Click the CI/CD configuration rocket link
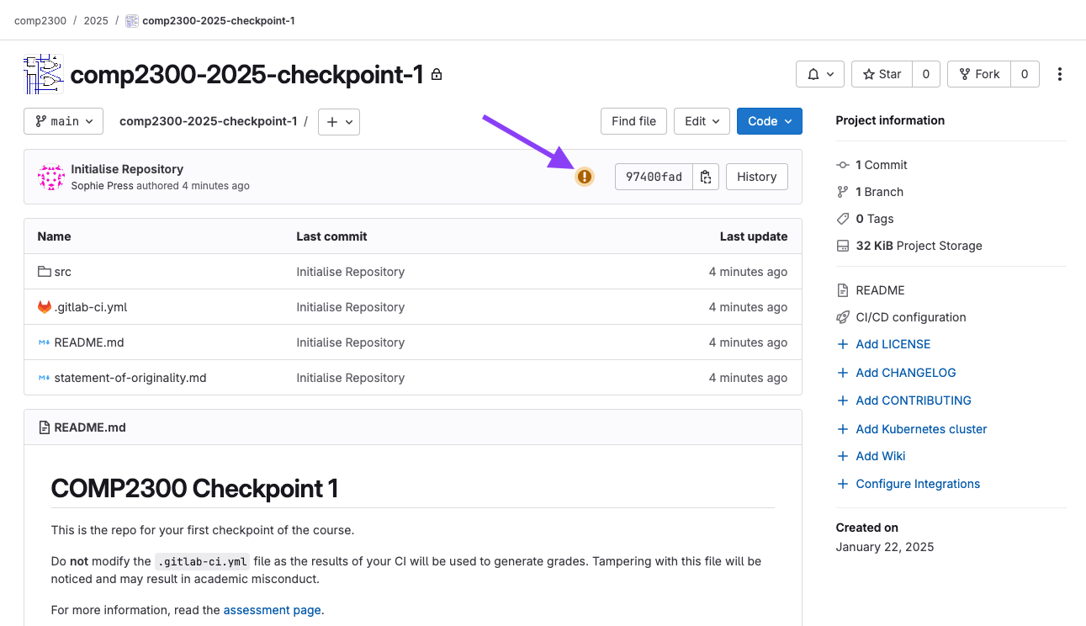 tap(910, 317)
